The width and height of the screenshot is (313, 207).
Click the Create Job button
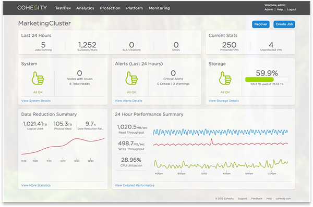[284, 24]
